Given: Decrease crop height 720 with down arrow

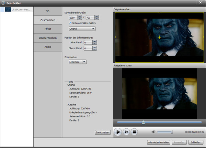Looking at the screenshot, I should [x=97, y=19].
